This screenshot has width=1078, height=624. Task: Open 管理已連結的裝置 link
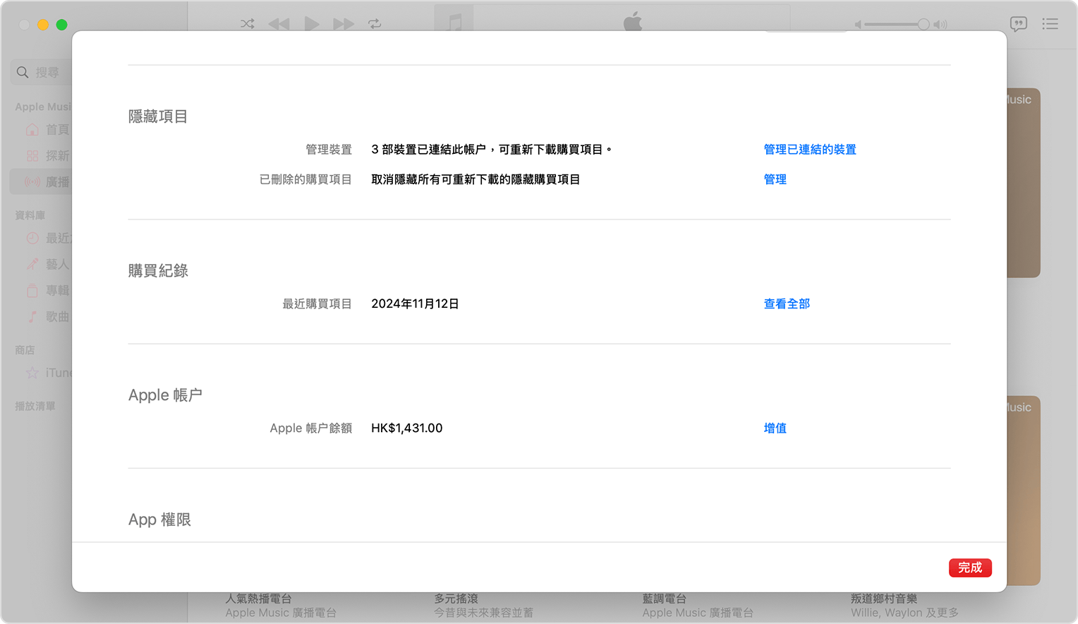click(x=809, y=149)
